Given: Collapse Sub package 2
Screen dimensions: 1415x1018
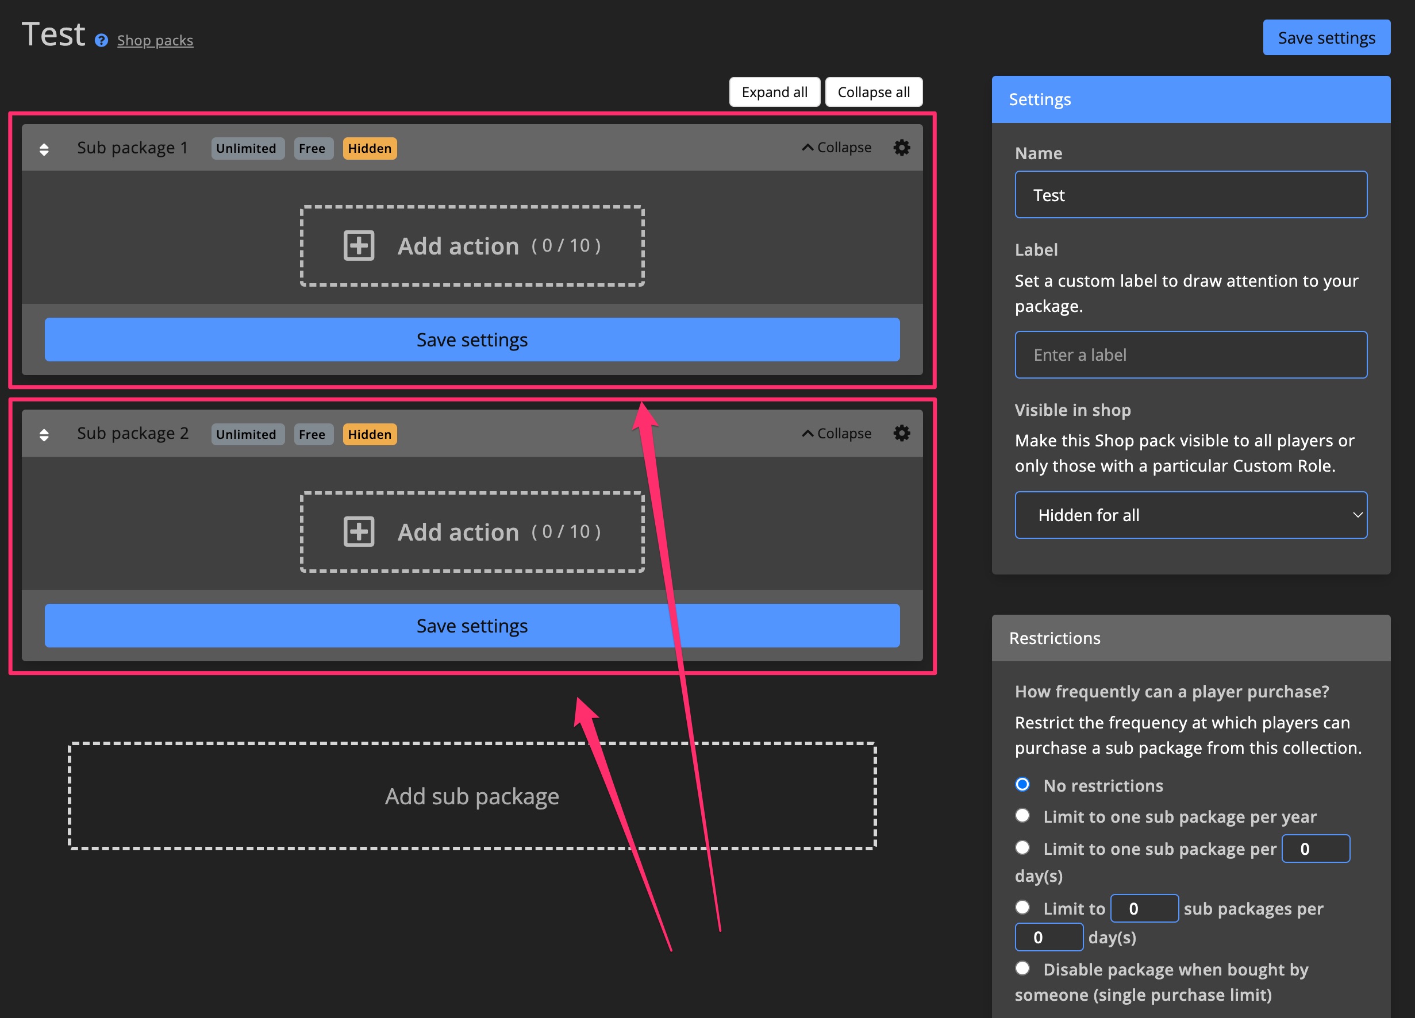Looking at the screenshot, I should (837, 434).
